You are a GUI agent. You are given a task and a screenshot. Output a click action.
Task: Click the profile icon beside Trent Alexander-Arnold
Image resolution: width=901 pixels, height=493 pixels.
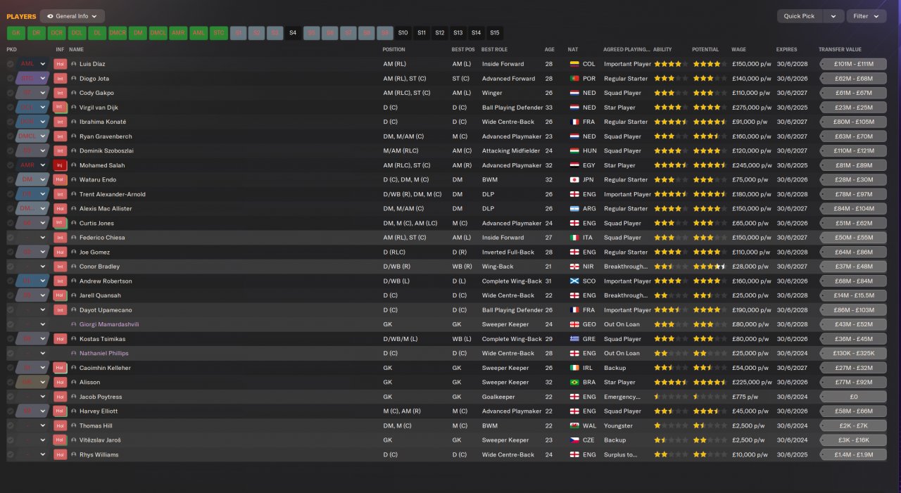[74, 194]
